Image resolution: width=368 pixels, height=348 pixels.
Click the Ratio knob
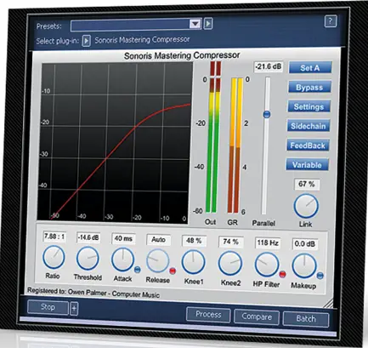click(x=54, y=257)
